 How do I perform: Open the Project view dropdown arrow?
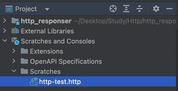click(x=47, y=9)
